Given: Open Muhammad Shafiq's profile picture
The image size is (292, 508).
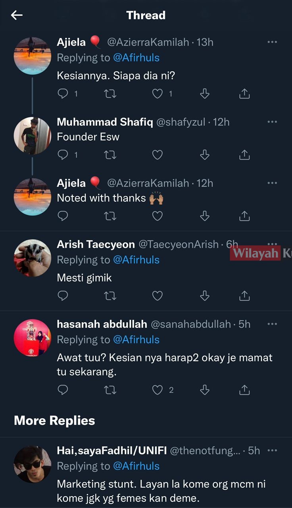Looking at the screenshot, I should pos(33,136).
